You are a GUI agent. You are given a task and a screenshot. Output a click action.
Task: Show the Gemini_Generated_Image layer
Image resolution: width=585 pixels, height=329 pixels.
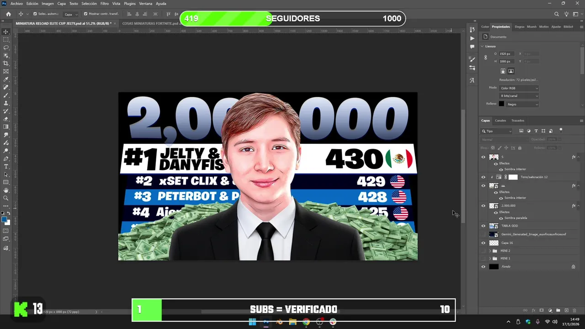484,234
